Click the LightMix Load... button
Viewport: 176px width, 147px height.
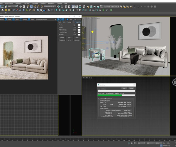77,37
